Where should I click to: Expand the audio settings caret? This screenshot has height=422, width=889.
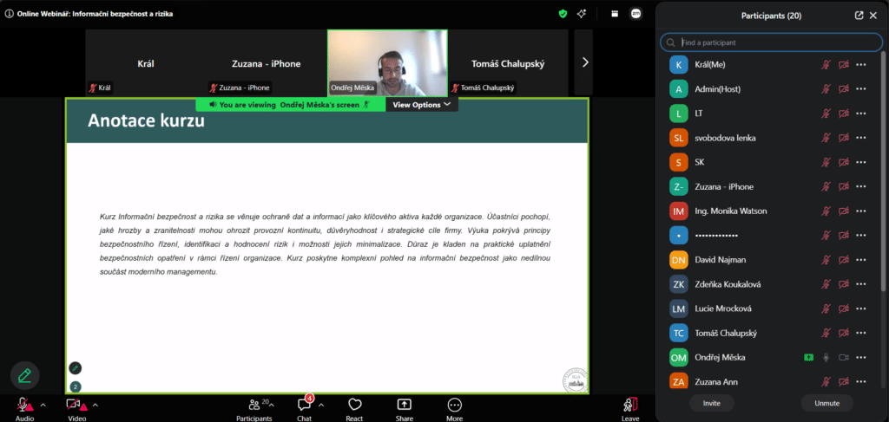[43, 405]
